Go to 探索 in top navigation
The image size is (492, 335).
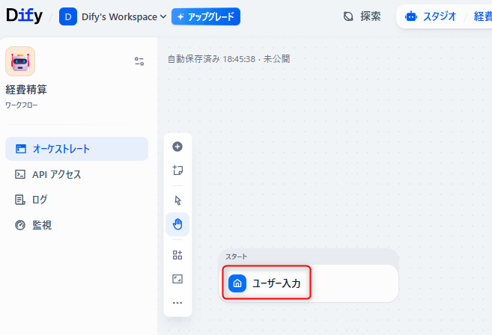point(362,16)
